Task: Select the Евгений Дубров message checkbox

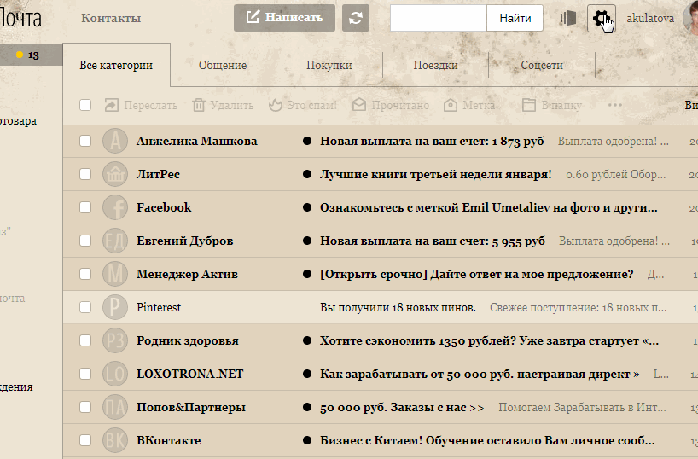Action: (x=85, y=241)
